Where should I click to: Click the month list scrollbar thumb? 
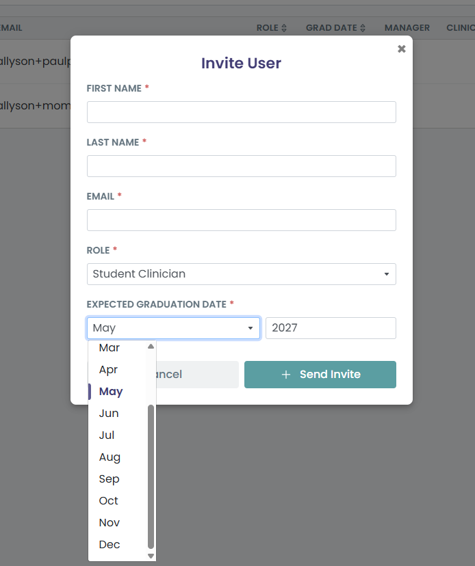tap(151, 476)
